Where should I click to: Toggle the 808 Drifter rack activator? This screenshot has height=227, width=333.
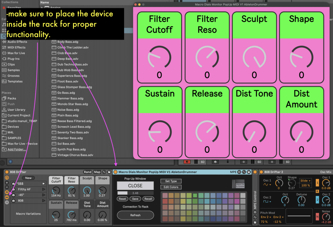(7, 172)
